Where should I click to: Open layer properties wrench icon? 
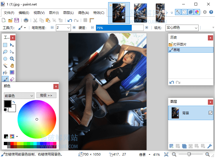click(209, 146)
